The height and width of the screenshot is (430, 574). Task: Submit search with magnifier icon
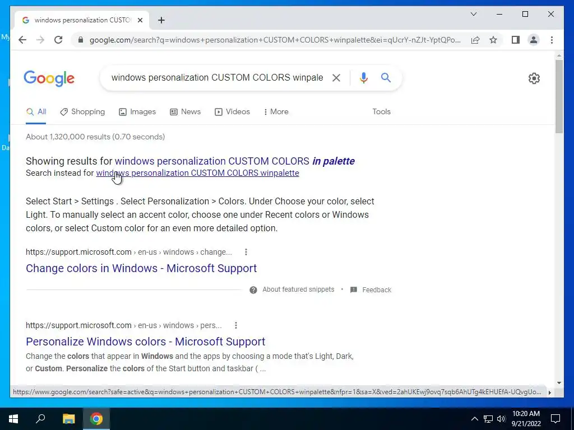(386, 77)
